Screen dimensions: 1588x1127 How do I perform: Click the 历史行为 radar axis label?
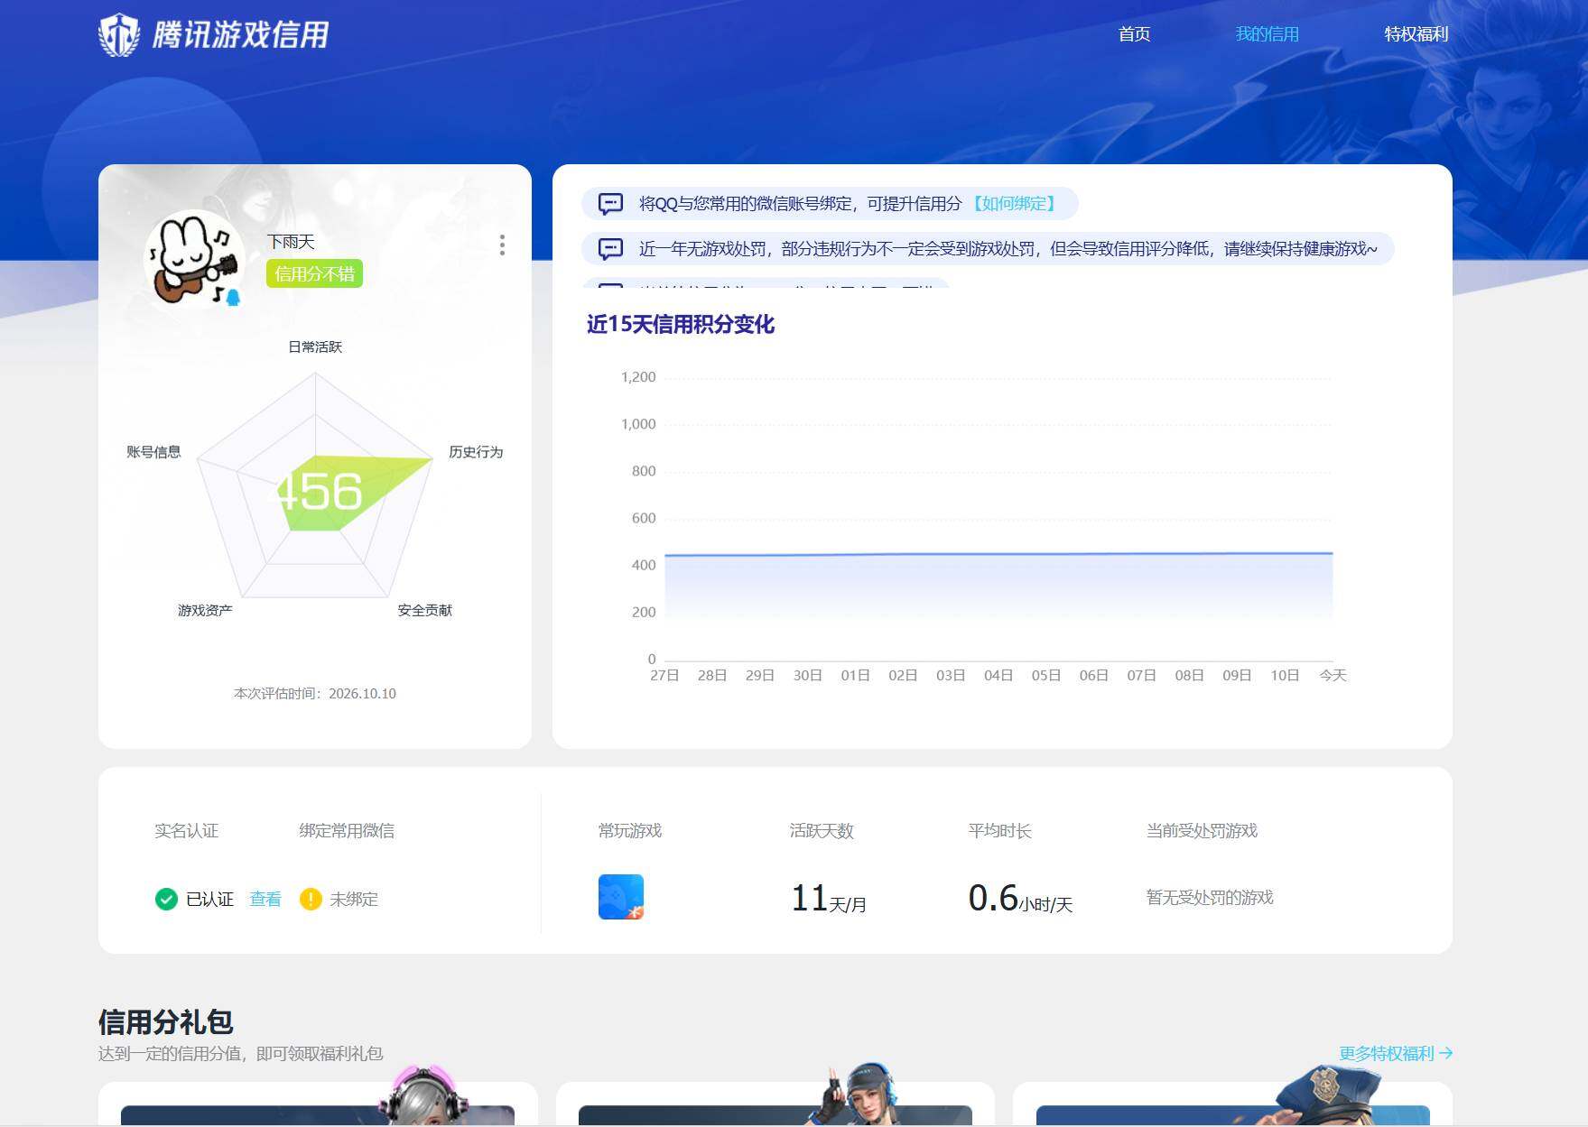[476, 452]
